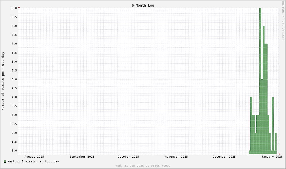Click the "September 2025" x-axis label
The width and height of the screenshot is (286, 169).
[x=82, y=157]
